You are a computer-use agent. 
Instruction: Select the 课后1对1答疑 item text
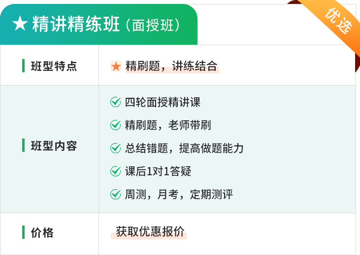(158, 171)
